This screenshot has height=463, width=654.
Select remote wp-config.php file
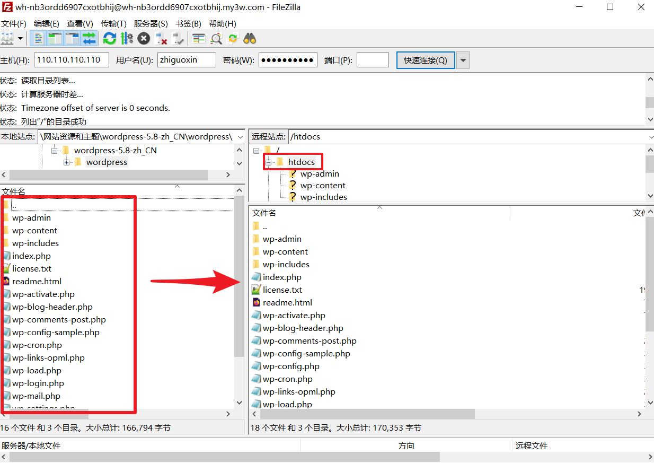[291, 366]
